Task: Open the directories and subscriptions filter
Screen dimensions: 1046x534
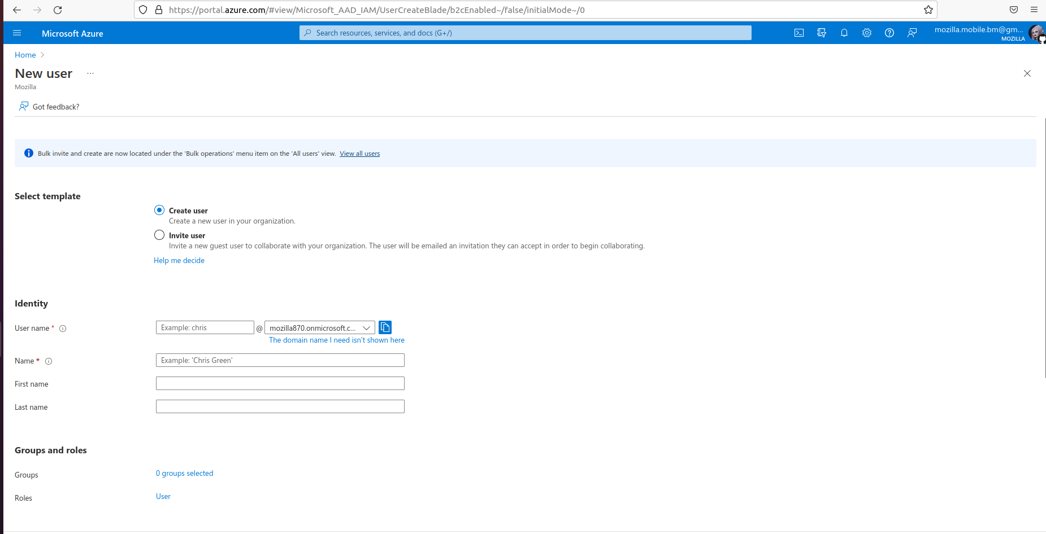Action: [822, 33]
